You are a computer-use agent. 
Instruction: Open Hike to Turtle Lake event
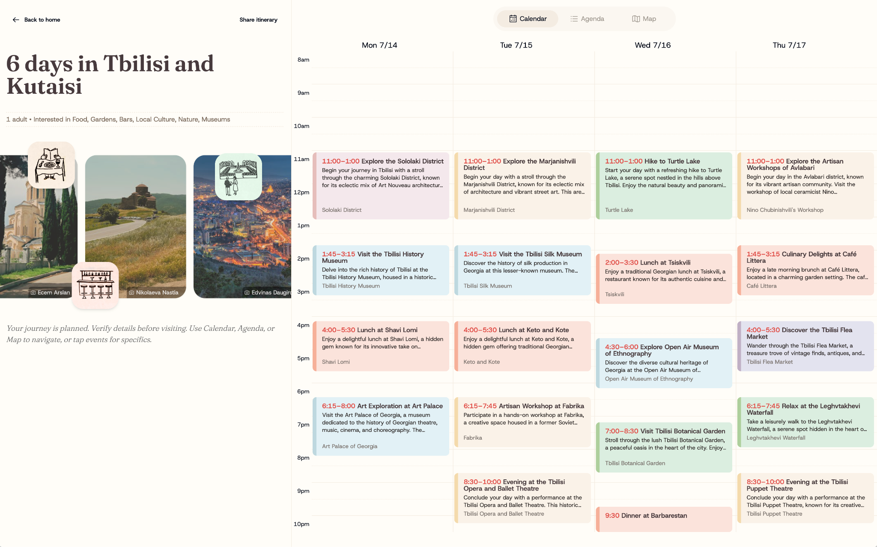click(664, 186)
